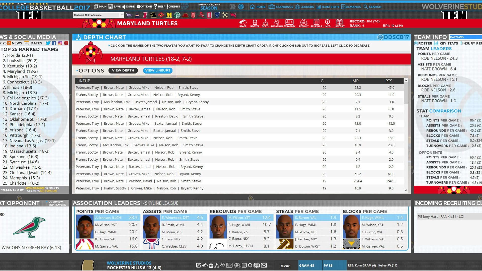The image size is (482, 271).
Task: Select recruit PG Joey Hart entry
Action: (x=449, y=216)
